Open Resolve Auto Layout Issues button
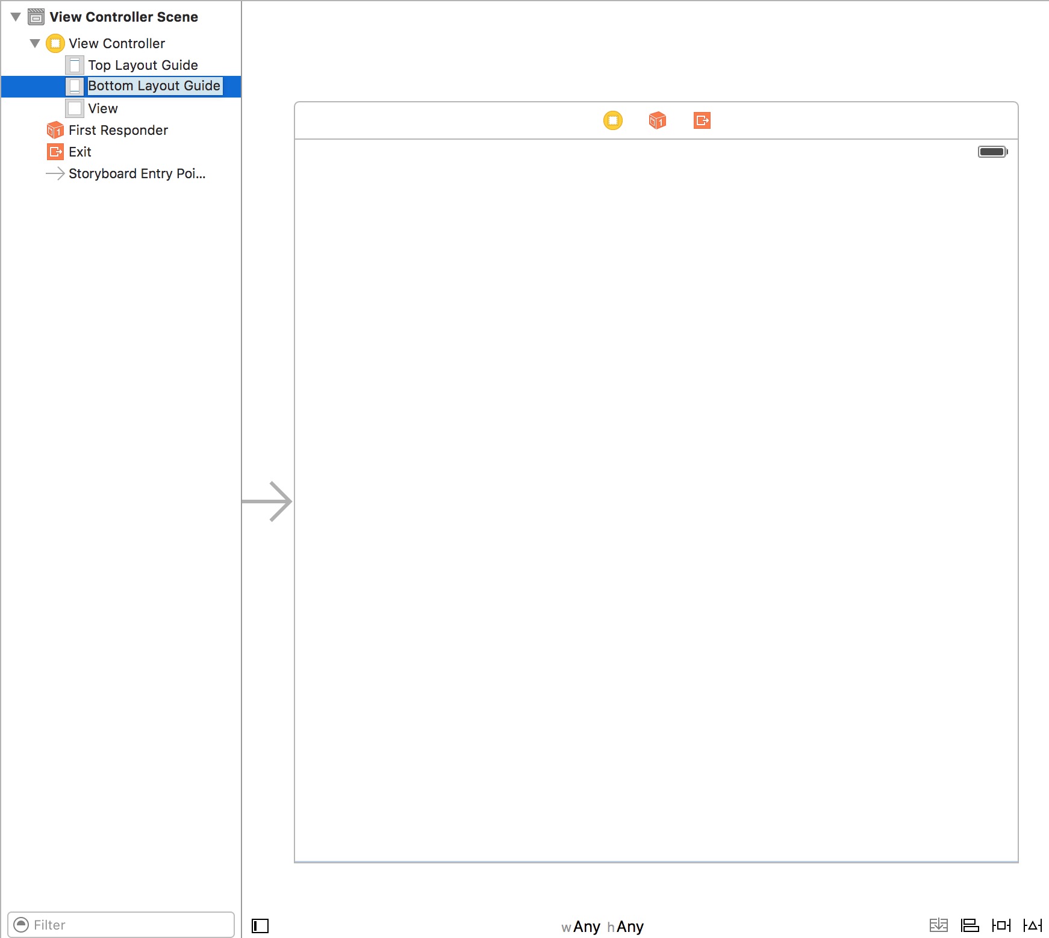 (x=1032, y=925)
